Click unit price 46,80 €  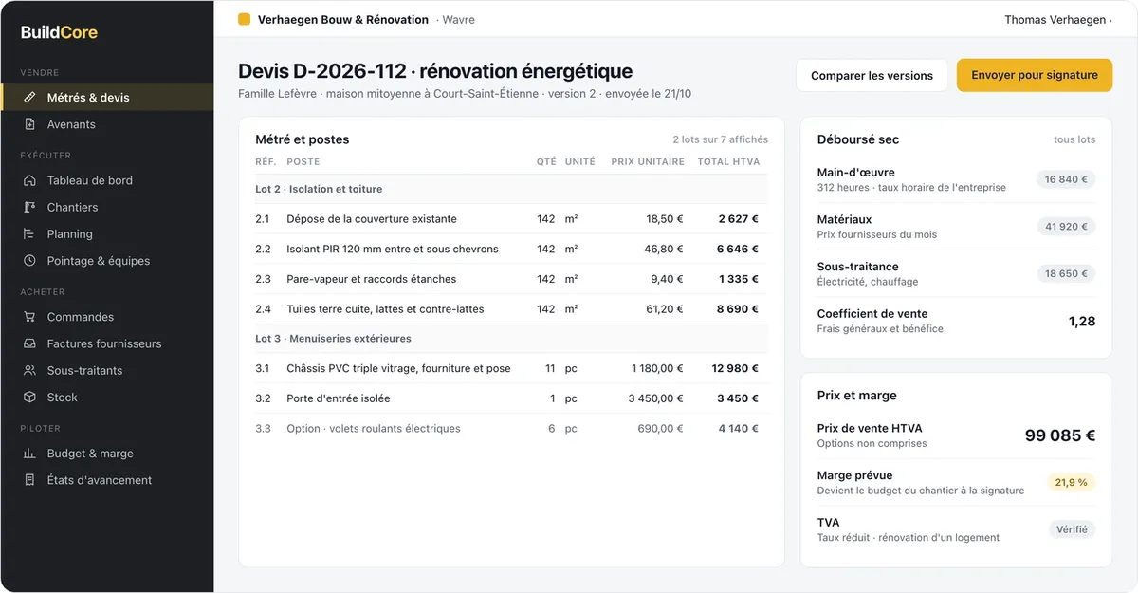(664, 249)
